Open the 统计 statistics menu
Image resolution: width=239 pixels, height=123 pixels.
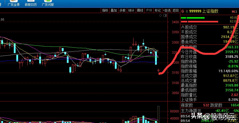click(x=131, y=10)
